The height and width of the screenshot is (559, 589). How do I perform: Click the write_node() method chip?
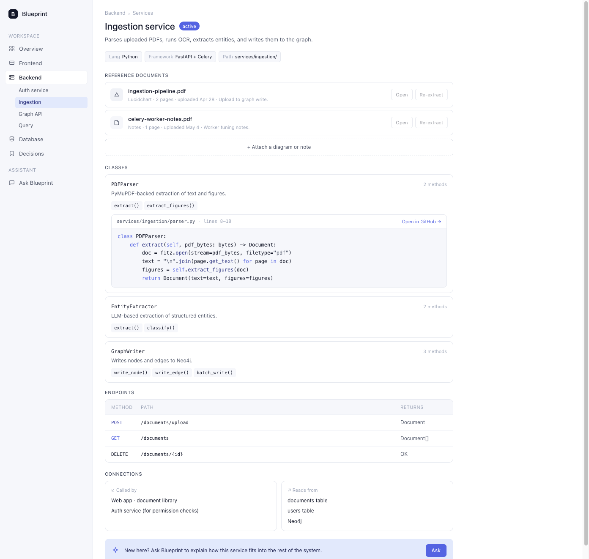click(131, 373)
